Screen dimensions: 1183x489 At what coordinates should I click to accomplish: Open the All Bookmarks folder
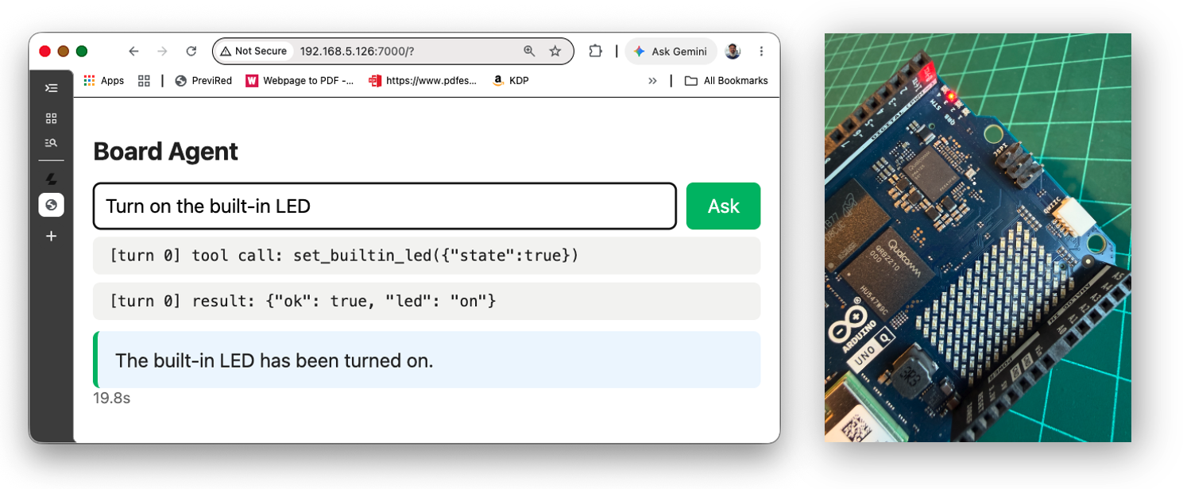(x=726, y=80)
